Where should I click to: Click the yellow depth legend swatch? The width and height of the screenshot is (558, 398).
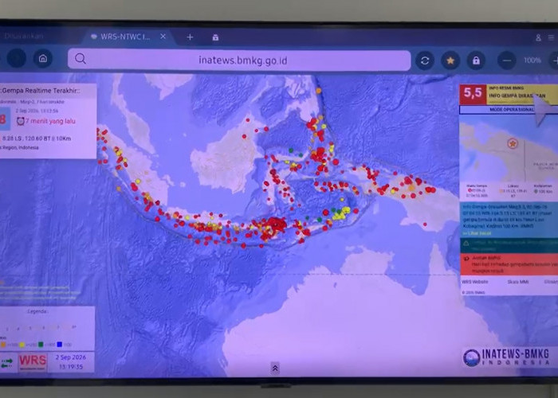coord(22,345)
